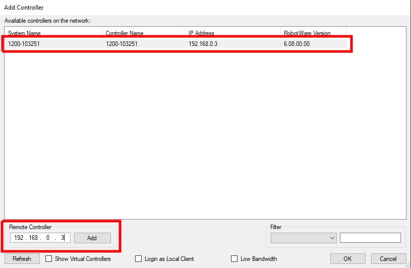Select the 6.08.00.00 RobotWare version cell
This screenshot has width=411, height=268.
click(x=297, y=44)
